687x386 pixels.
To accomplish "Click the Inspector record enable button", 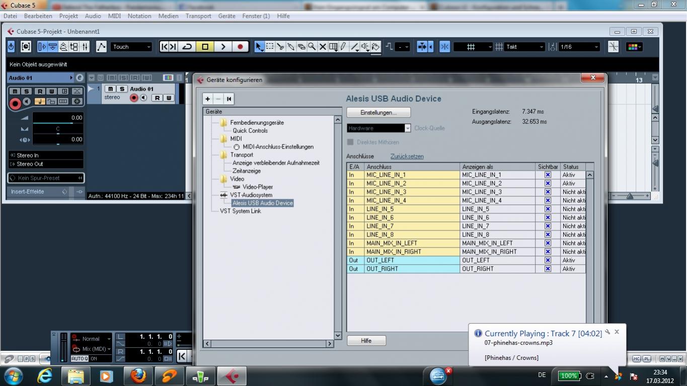I will tap(15, 104).
